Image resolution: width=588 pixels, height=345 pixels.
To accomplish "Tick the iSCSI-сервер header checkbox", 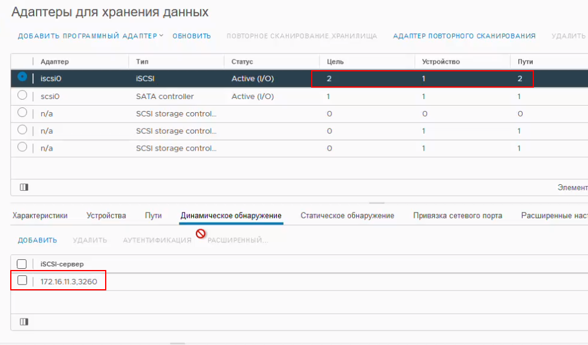I will (22, 264).
